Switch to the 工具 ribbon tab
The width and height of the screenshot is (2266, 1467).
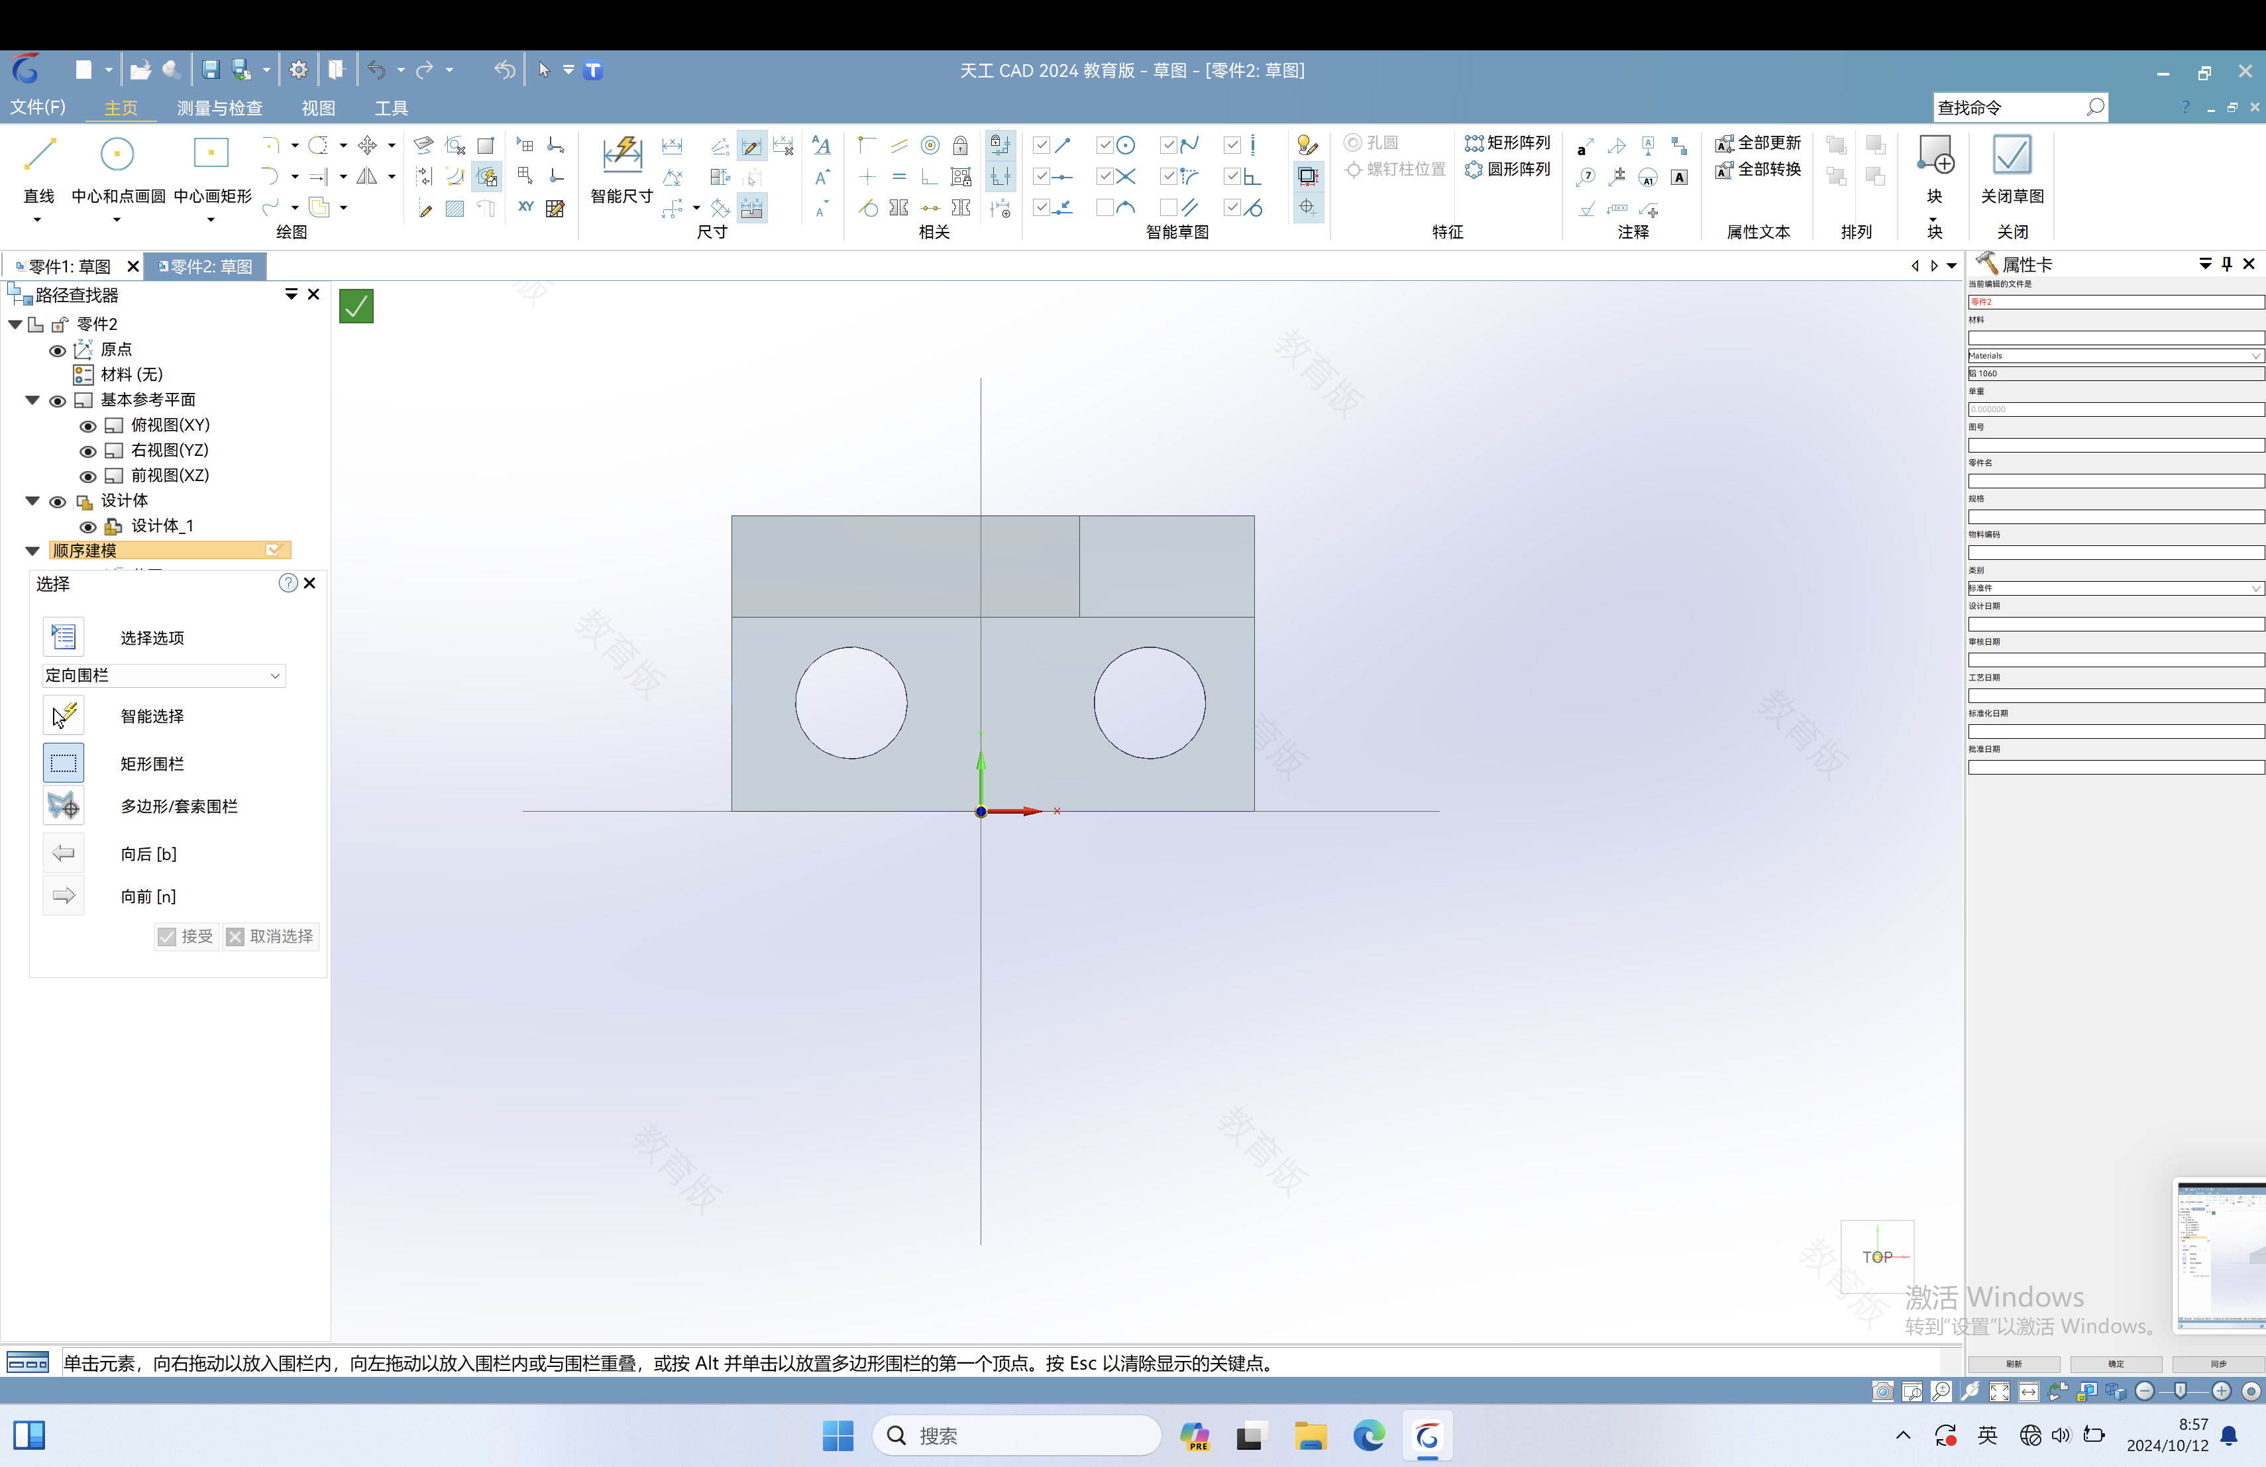pyautogui.click(x=392, y=107)
